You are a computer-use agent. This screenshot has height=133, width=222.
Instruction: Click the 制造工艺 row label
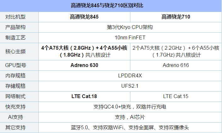[15, 38]
